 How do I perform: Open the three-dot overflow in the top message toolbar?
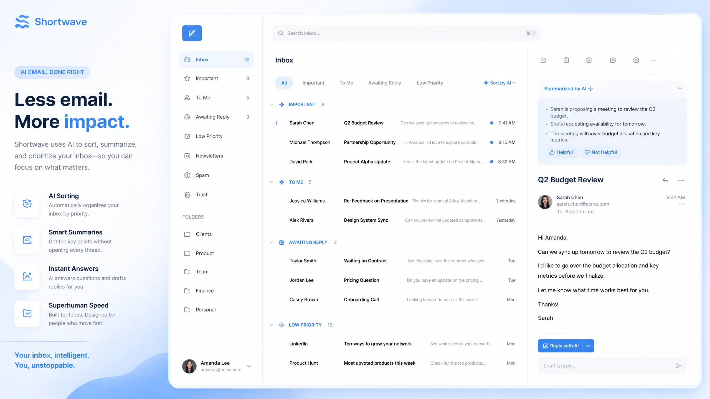653,60
